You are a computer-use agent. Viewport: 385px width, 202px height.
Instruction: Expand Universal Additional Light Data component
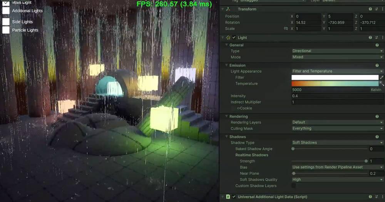point(223,197)
